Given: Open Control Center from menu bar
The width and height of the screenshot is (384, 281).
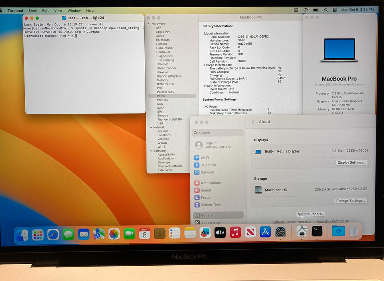Looking at the screenshot, I should (335, 10).
